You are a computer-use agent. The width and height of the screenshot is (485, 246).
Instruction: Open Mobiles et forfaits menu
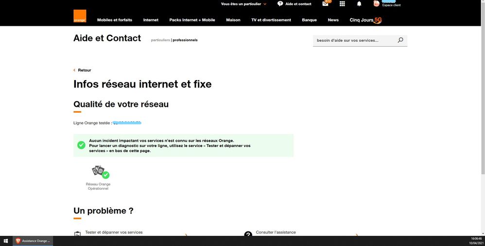click(x=114, y=20)
